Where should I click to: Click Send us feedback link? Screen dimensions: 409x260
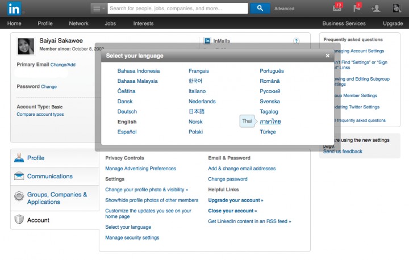pyautogui.click(x=343, y=152)
